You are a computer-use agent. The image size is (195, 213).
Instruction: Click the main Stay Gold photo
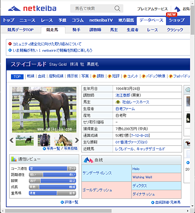point(44,110)
